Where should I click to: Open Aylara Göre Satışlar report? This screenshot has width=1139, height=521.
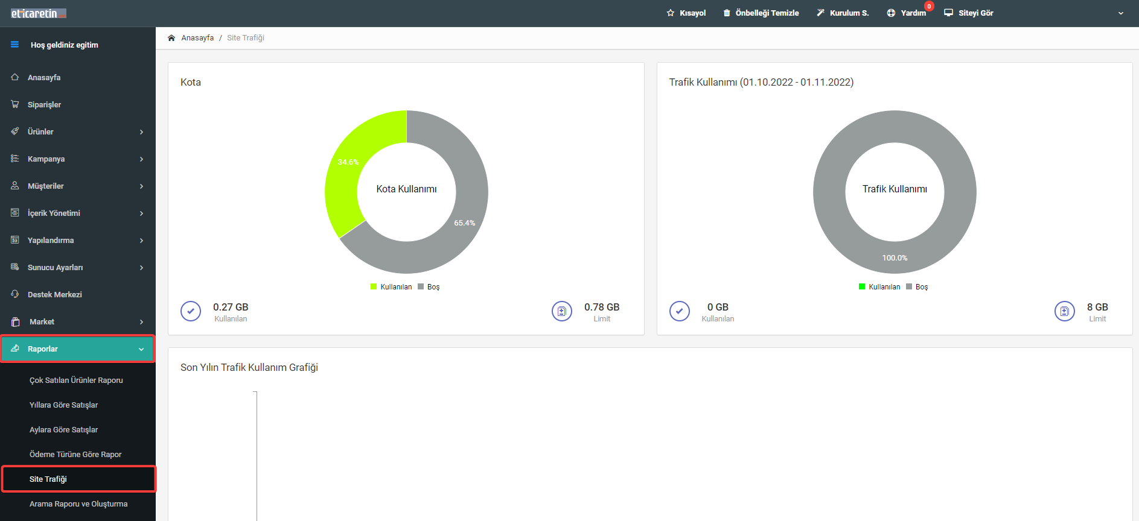tap(63, 429)
